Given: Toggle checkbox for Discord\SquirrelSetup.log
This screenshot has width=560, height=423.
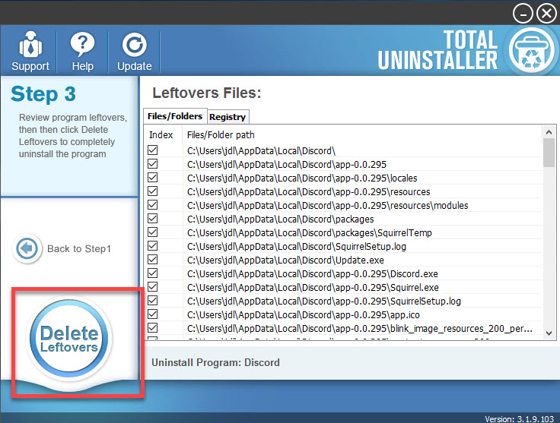Looking at the screenshot, I should [x=152, y=246].
